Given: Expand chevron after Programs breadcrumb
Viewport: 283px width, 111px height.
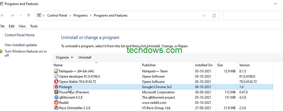Looking at the screenshot, I should pyautogui.click(x=91, y=15).
